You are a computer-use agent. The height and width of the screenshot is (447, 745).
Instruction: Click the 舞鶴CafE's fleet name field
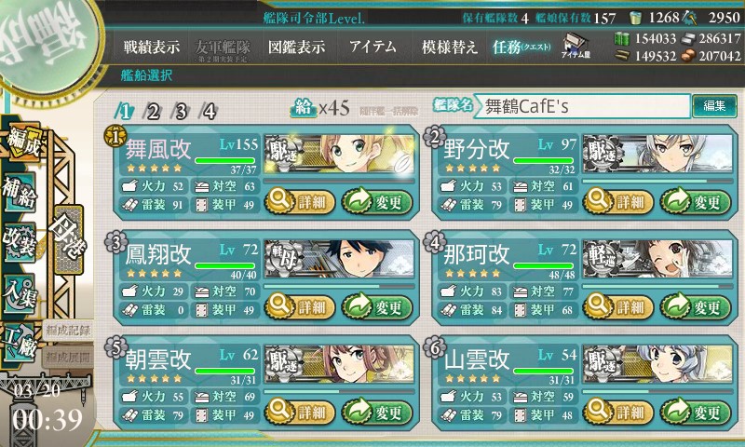pos(582,106)
